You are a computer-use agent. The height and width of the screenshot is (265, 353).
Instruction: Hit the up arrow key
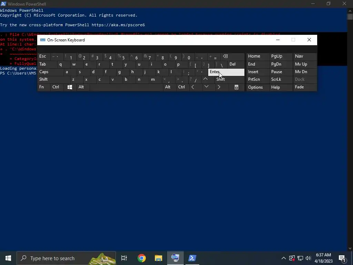205,79
